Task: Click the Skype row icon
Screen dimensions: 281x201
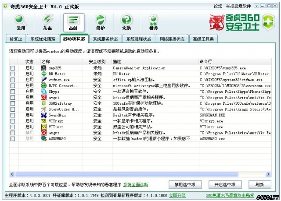Action: 44,92
